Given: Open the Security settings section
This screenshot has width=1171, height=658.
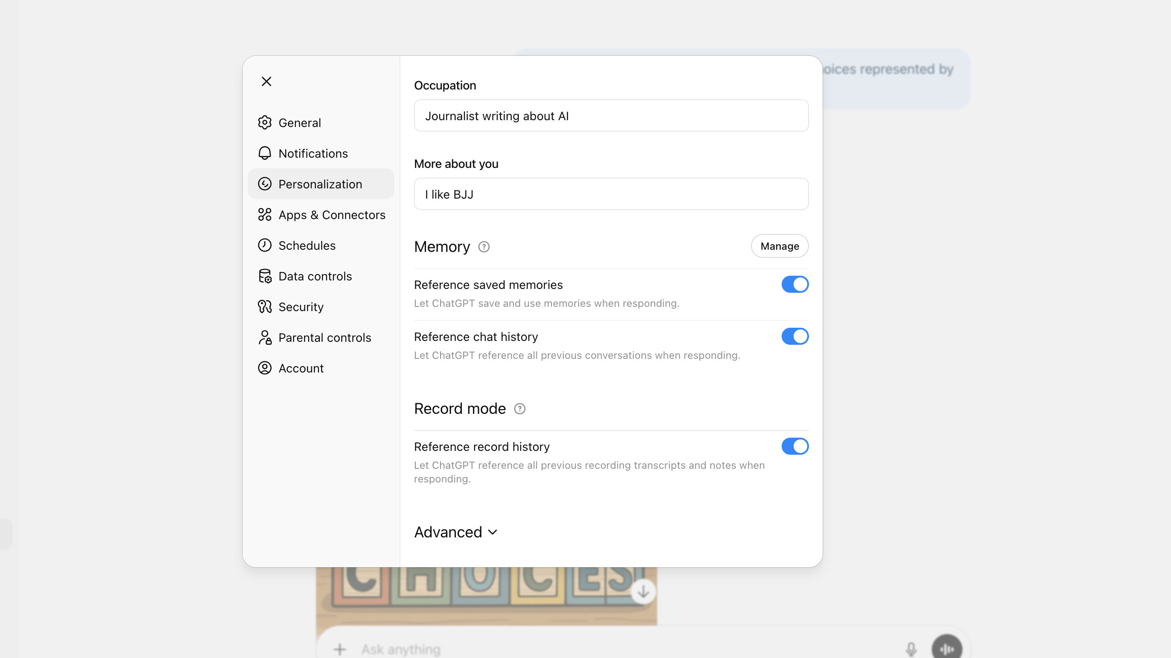Looking at the screenshot, I should pos(301,307).
